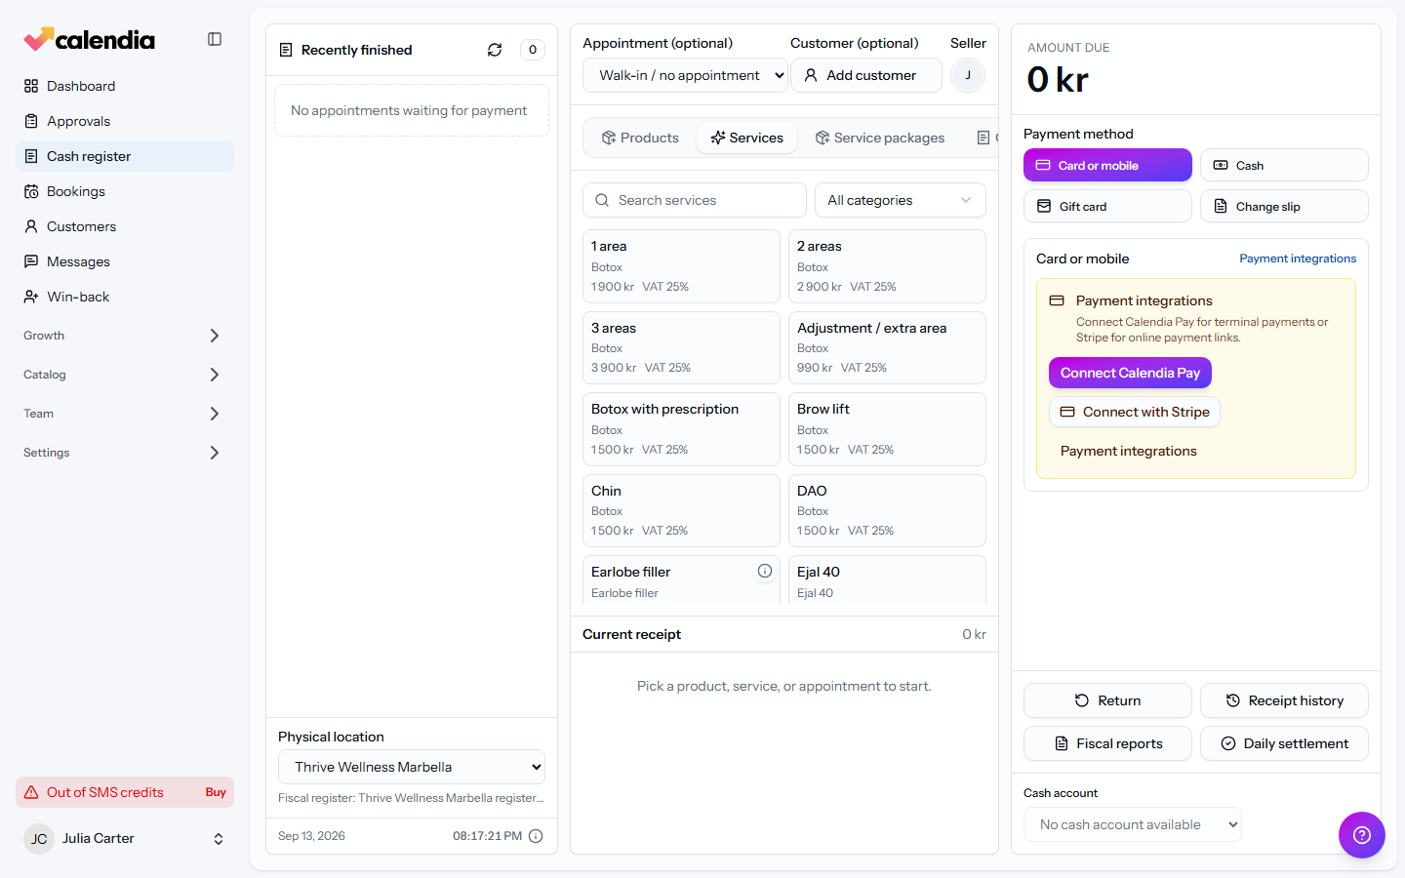Click Add customer button

pos(866,75)
